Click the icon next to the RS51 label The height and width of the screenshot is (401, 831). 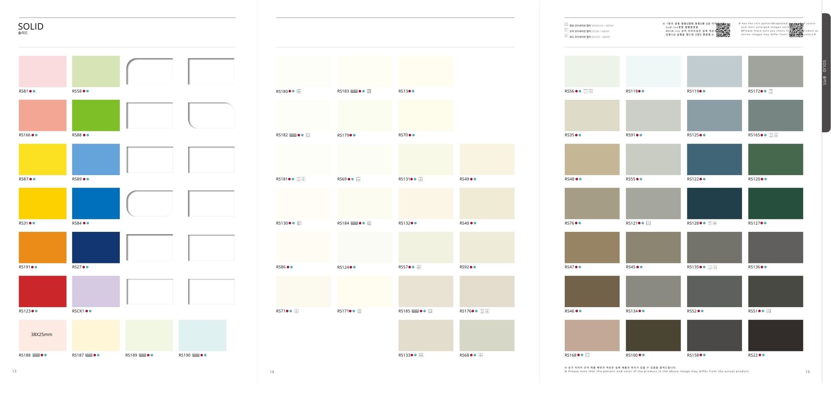tap(769, 311)
